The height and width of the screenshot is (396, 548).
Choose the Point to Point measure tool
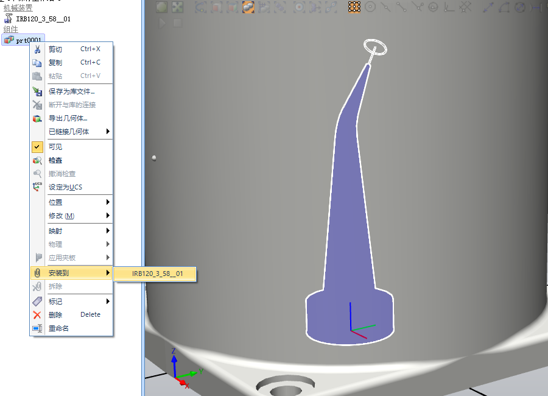(x=488, y=7)
